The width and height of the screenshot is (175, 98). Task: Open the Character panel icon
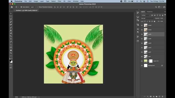(x=138, y=29)
